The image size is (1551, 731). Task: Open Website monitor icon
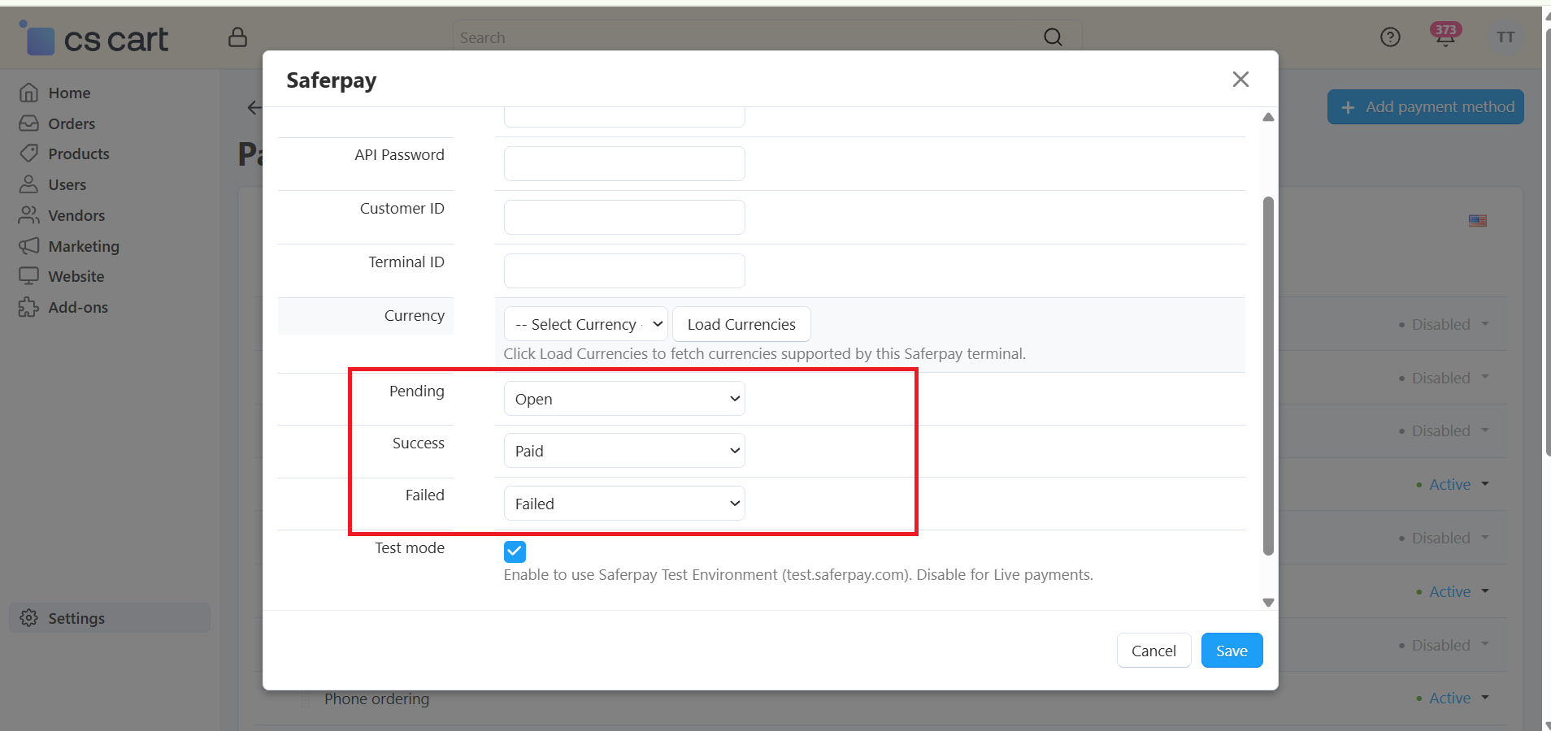(x=28, y=276)
